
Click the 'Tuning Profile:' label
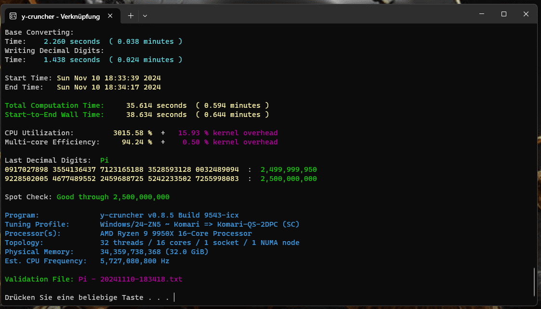click(37, 224)
